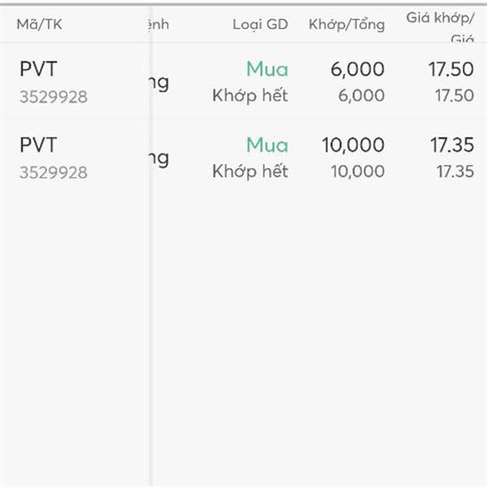The image size is (487, 487).
Task: Click account 3529928 in the 6,000-share order
Action: coord(54,97)
